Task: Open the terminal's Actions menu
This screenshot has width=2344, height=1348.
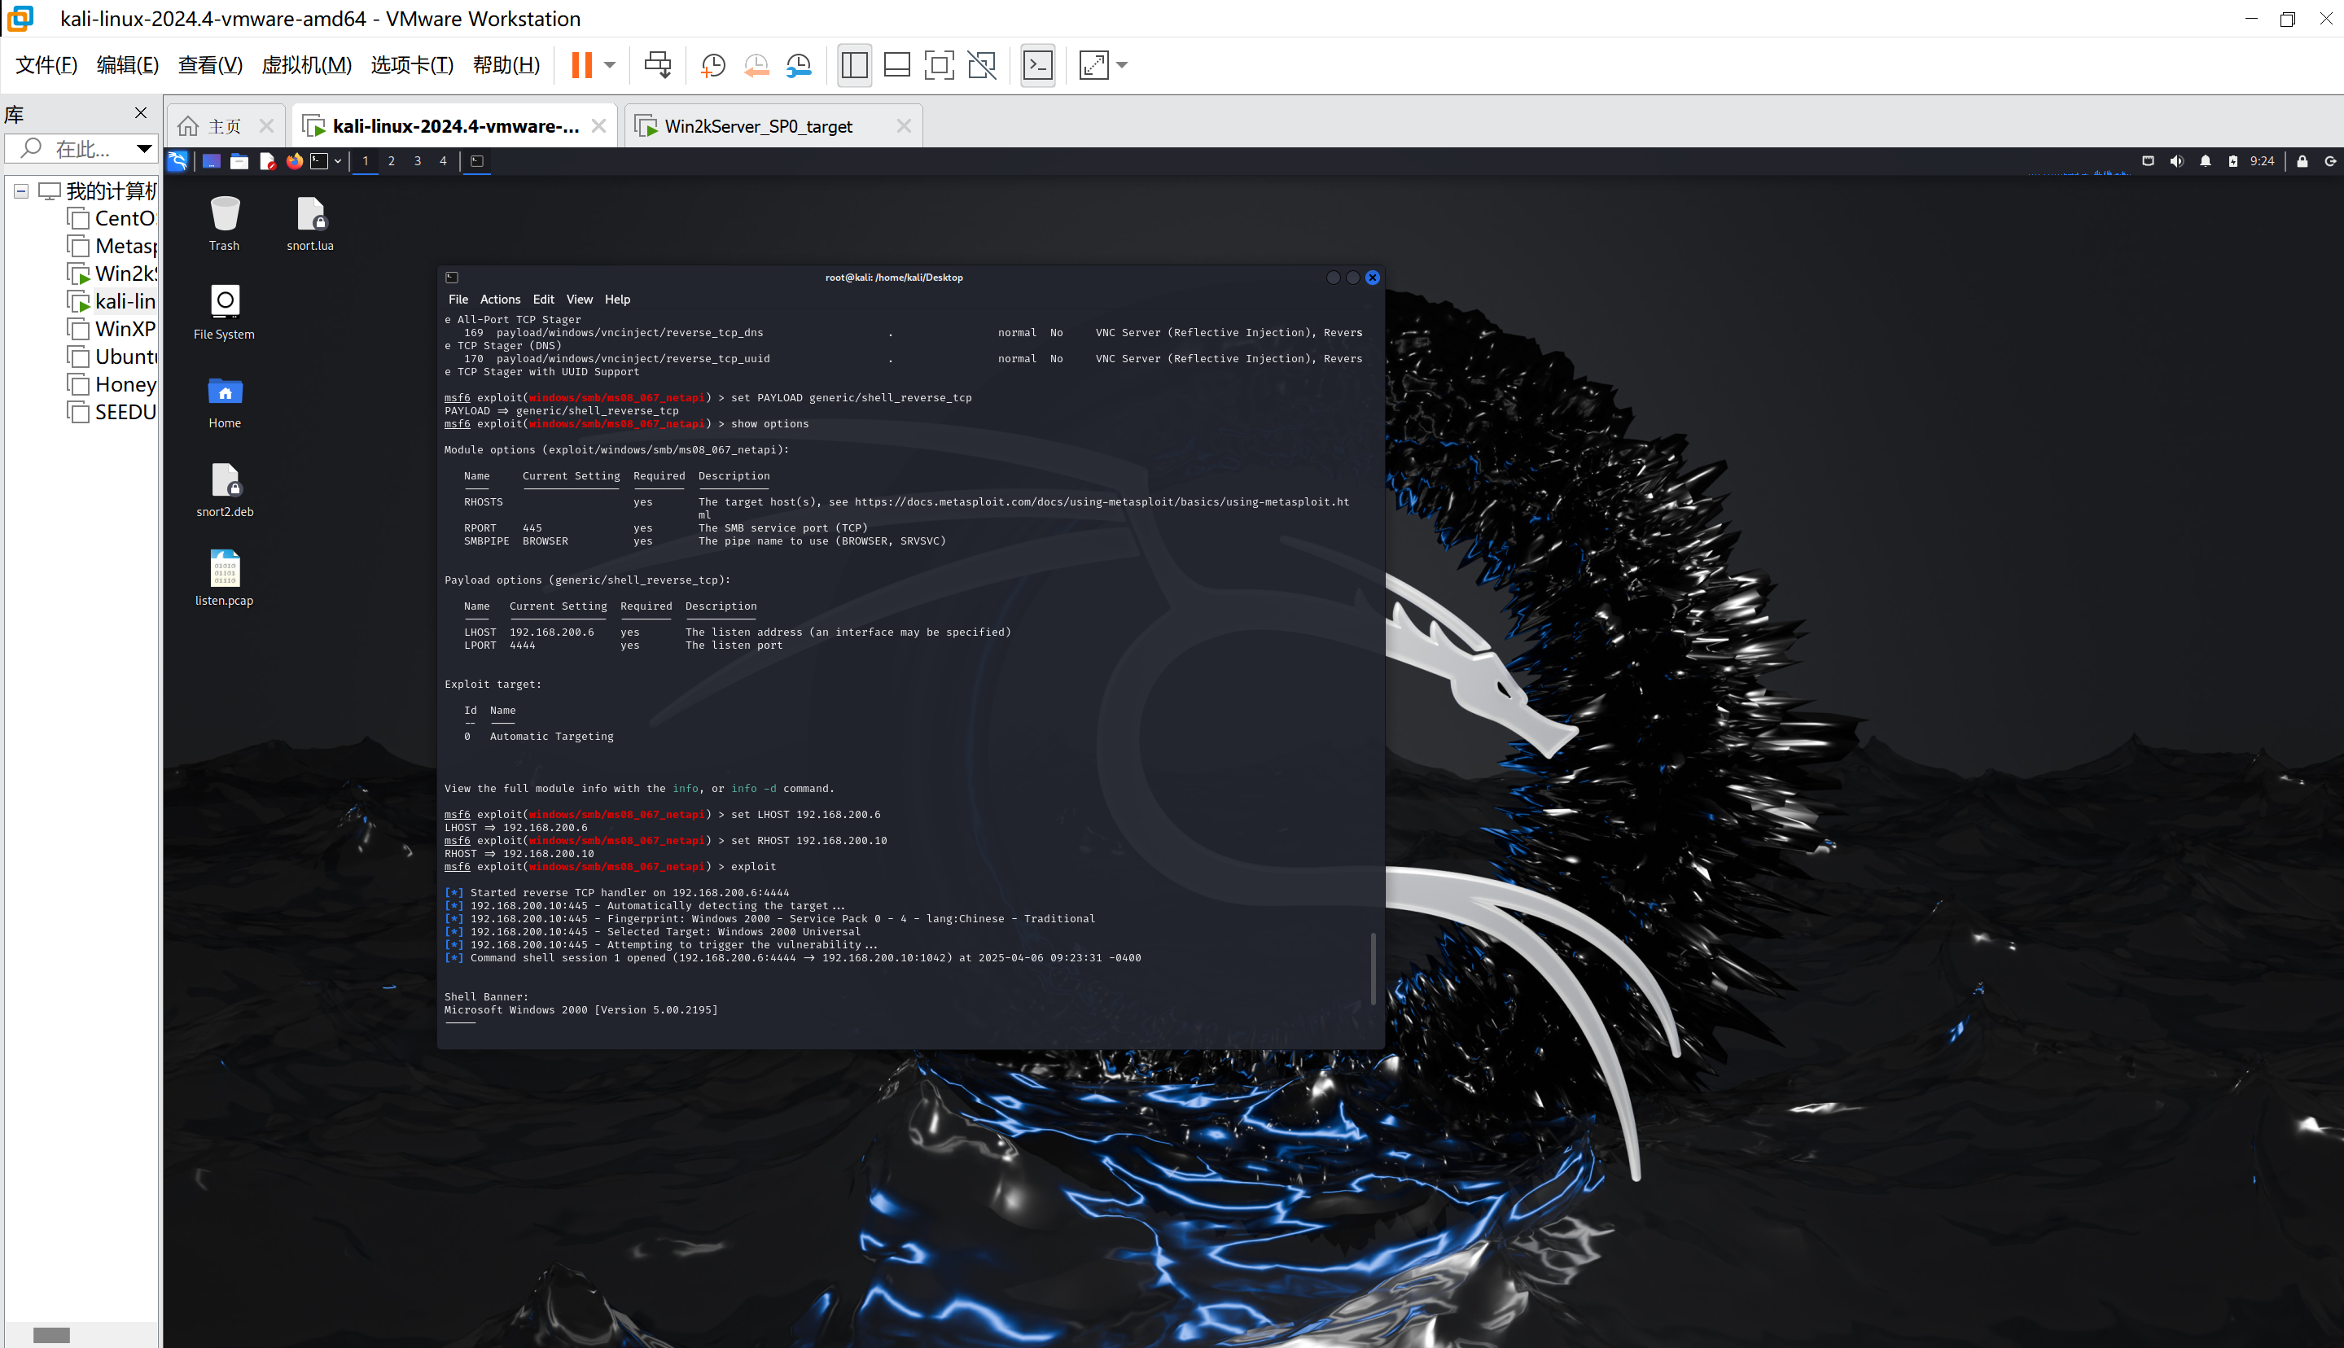Action: pos(500,299)
